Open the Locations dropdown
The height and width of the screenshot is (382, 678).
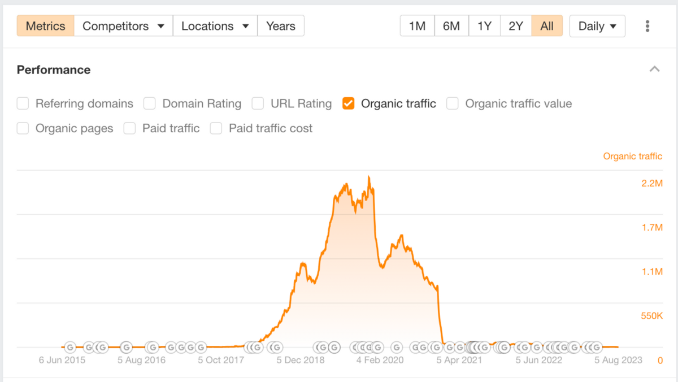(215, 26)
